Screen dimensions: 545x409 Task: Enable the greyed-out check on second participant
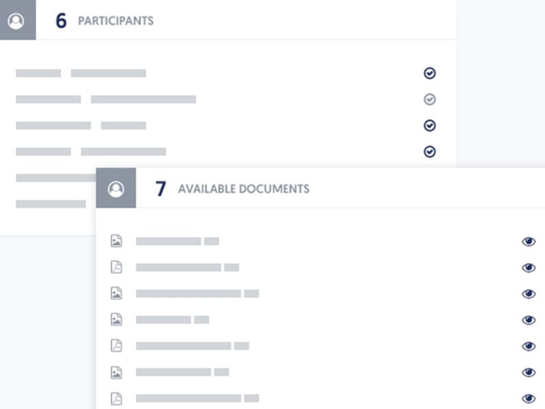click(x=429, y=100)
